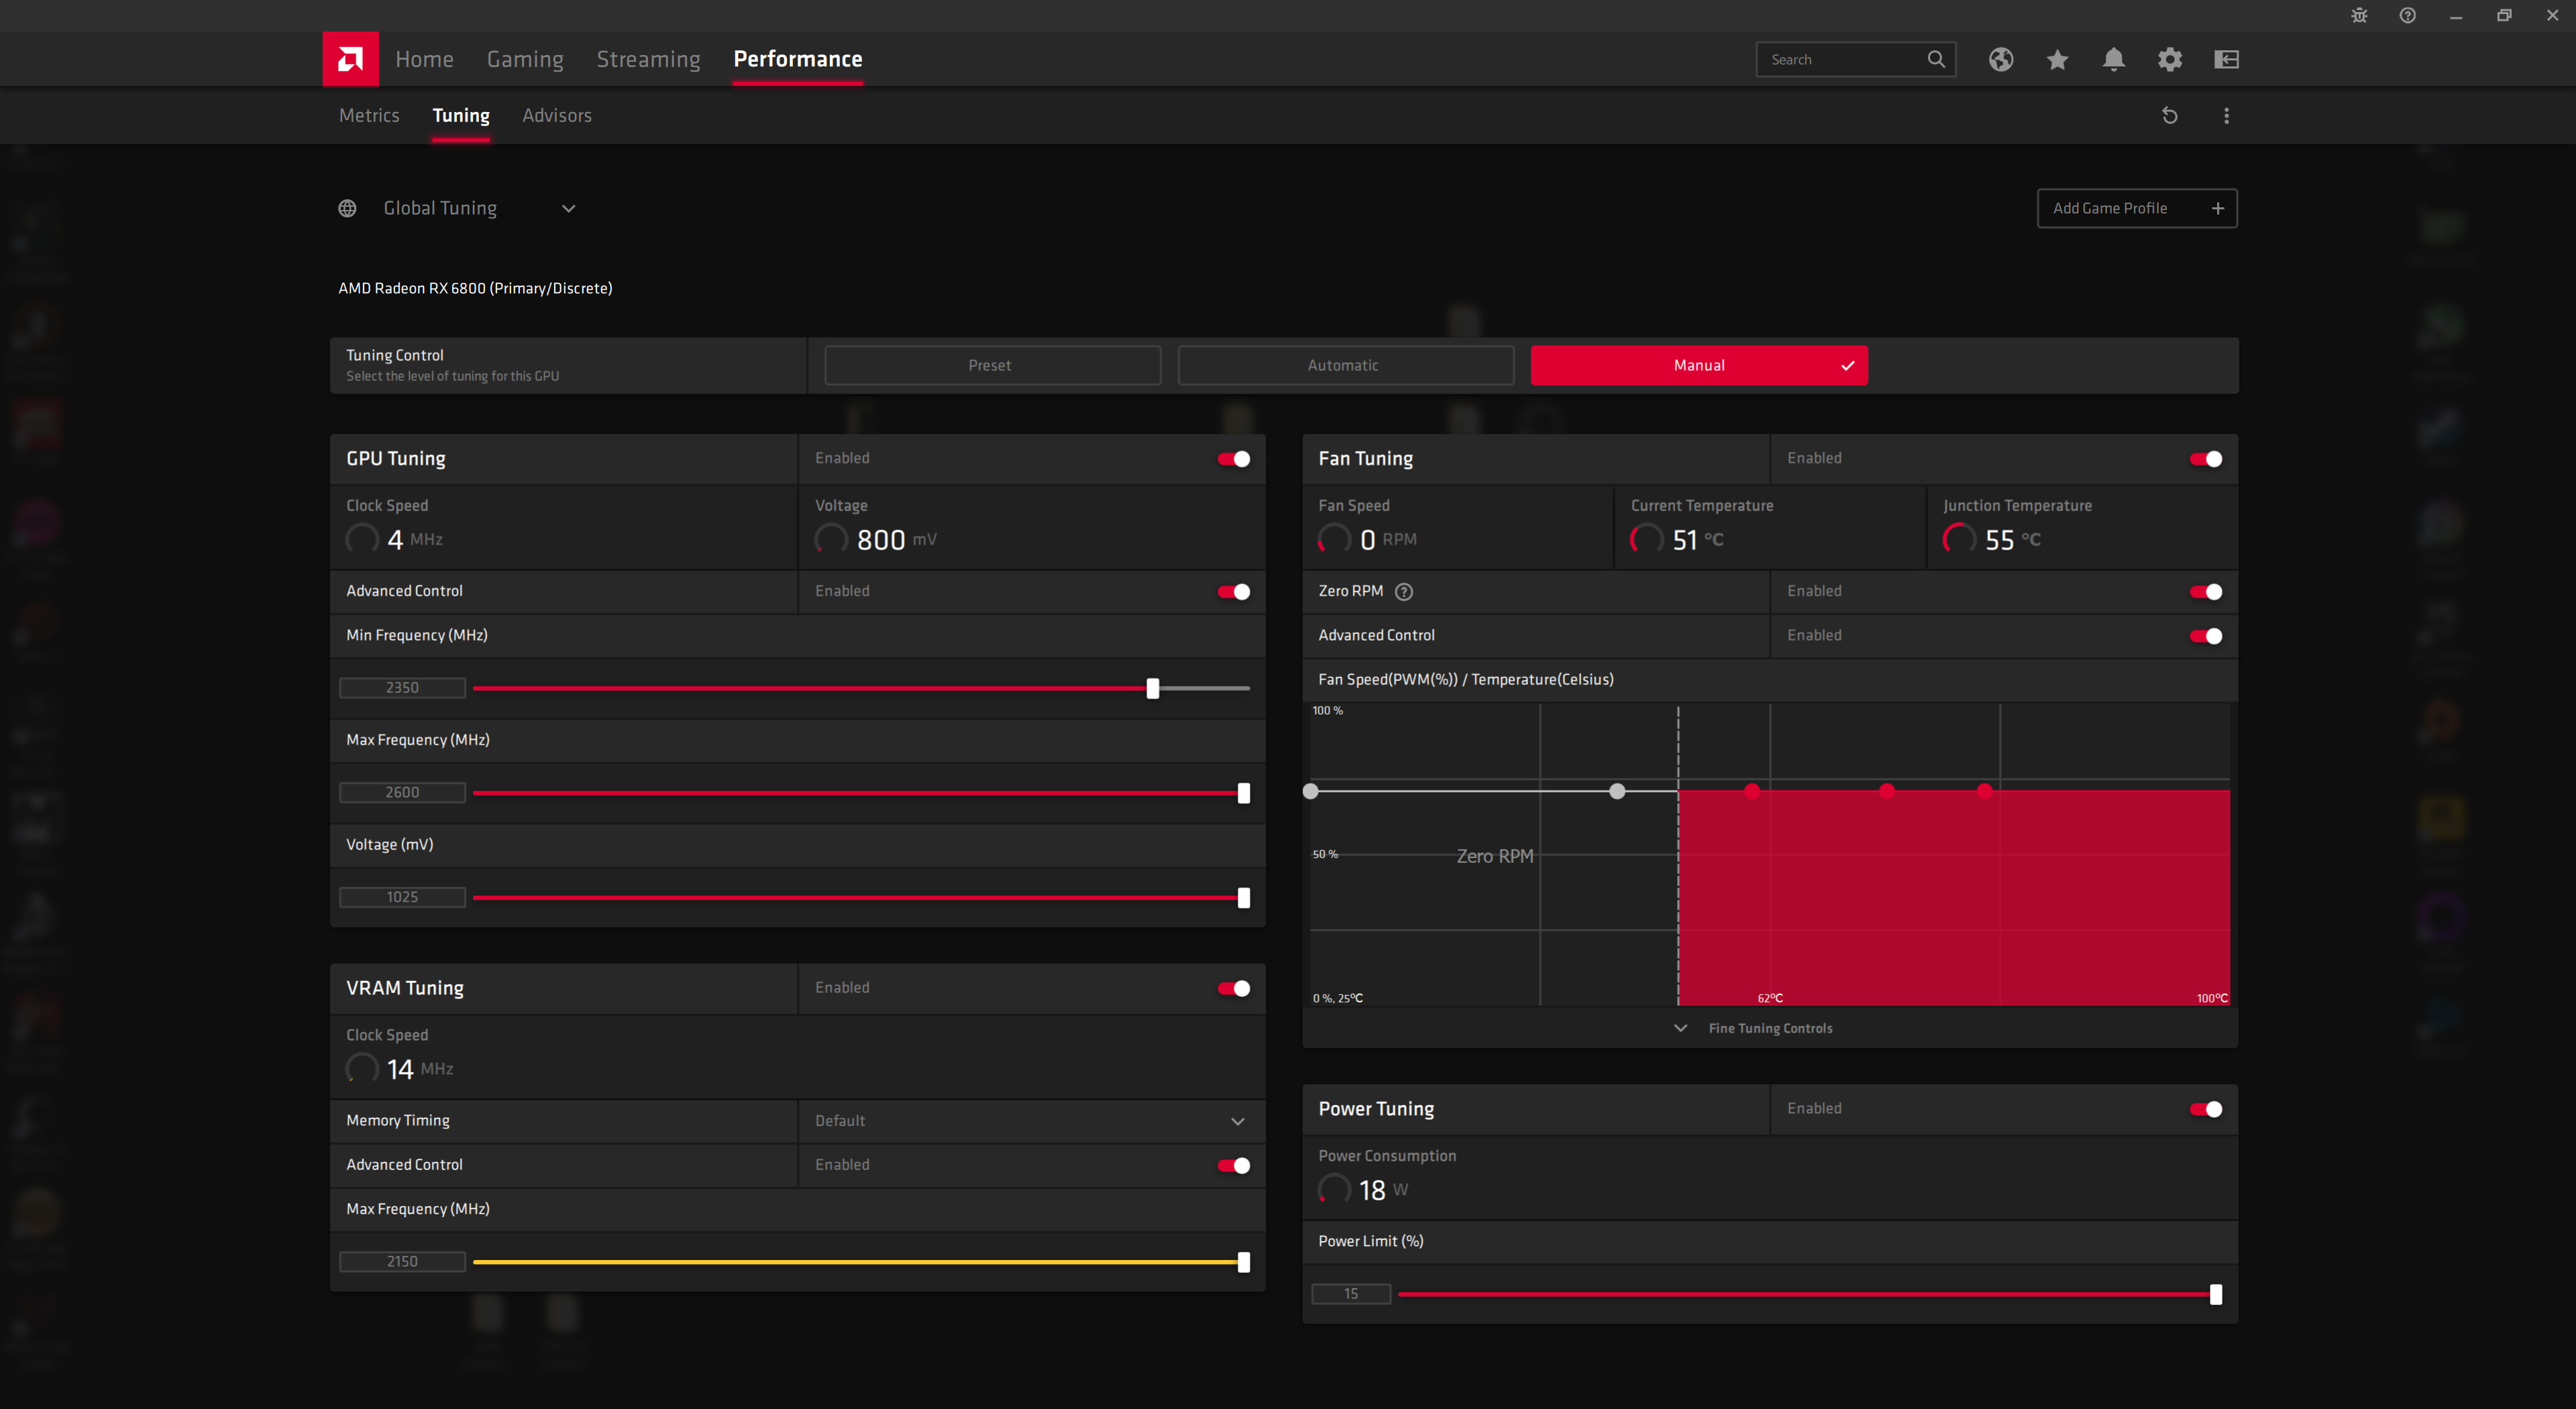Click the Min Frequency slider handle

tap(1152, 688)
